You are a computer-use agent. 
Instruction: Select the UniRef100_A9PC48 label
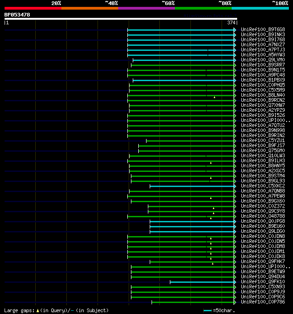tap(263, 75)
